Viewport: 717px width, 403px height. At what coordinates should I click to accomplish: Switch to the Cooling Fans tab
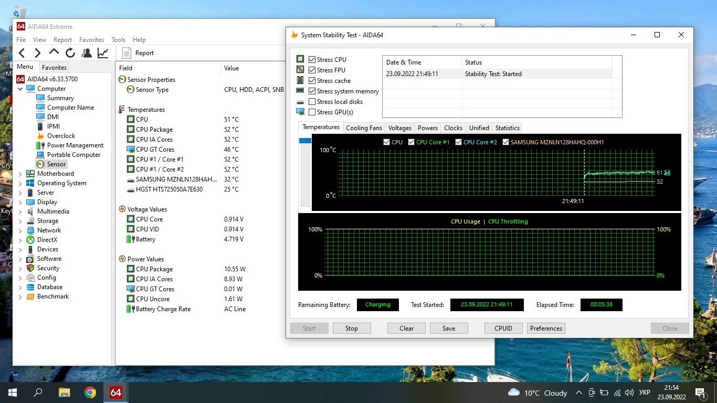tap(364, 128)
